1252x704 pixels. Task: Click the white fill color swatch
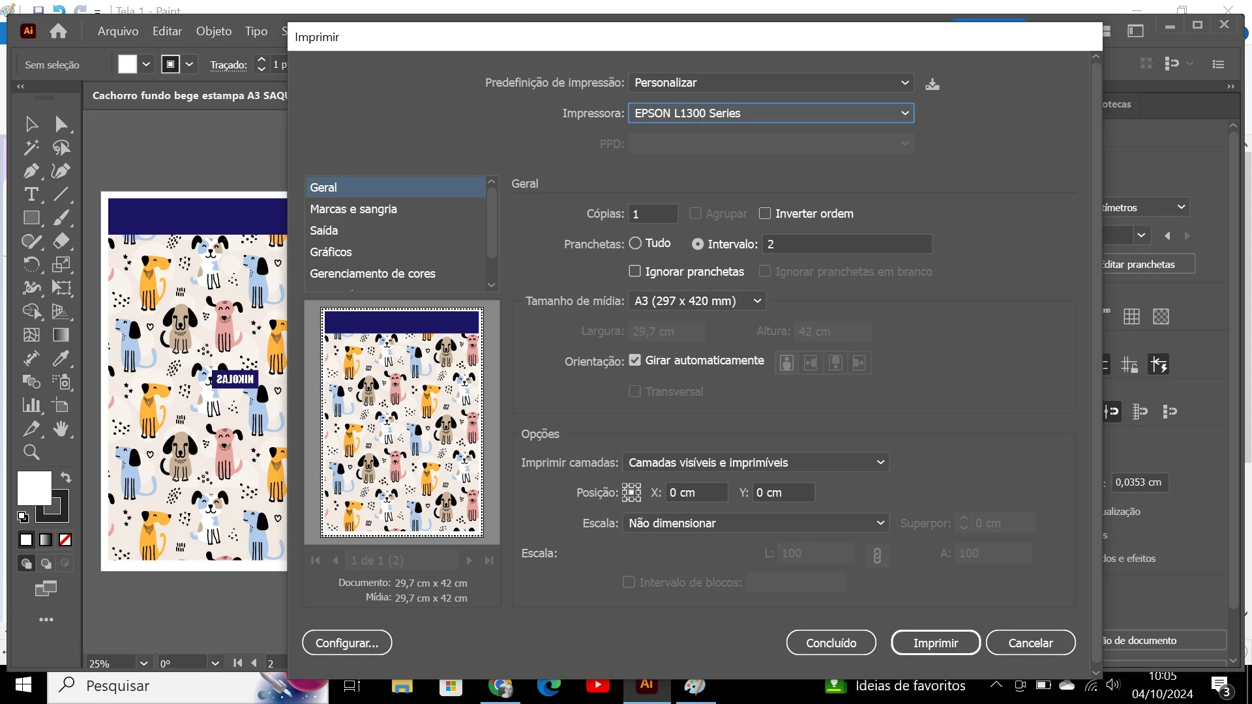point(34,488)
